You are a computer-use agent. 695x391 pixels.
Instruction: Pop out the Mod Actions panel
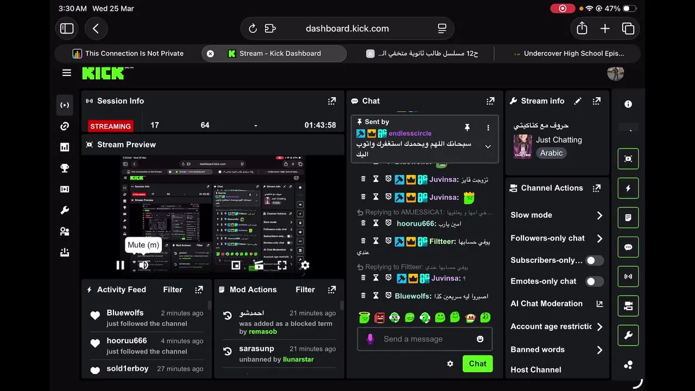tap(332, 289)
